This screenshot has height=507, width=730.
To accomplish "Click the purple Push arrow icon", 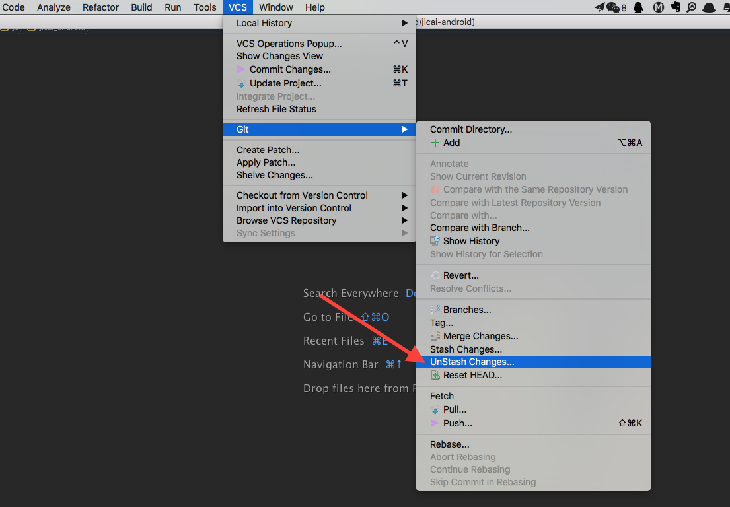I will point(435,423).
